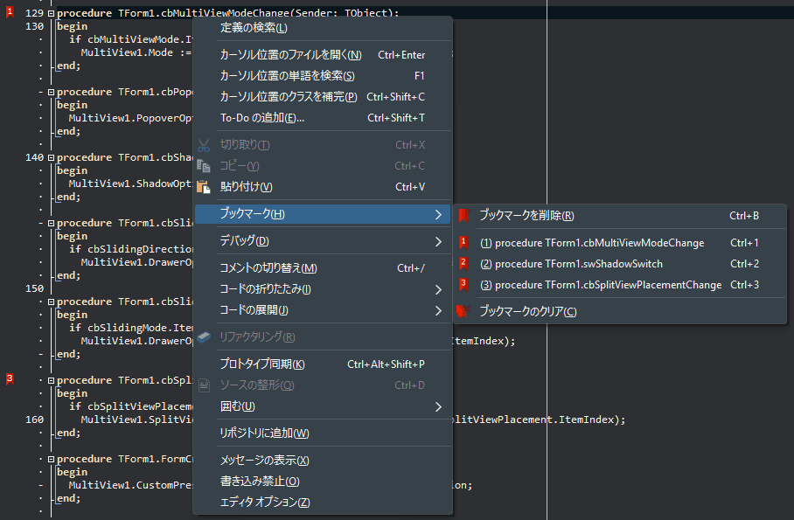Click line number 150 in the gutter
794x520 pixels.
tap(34, 288)
